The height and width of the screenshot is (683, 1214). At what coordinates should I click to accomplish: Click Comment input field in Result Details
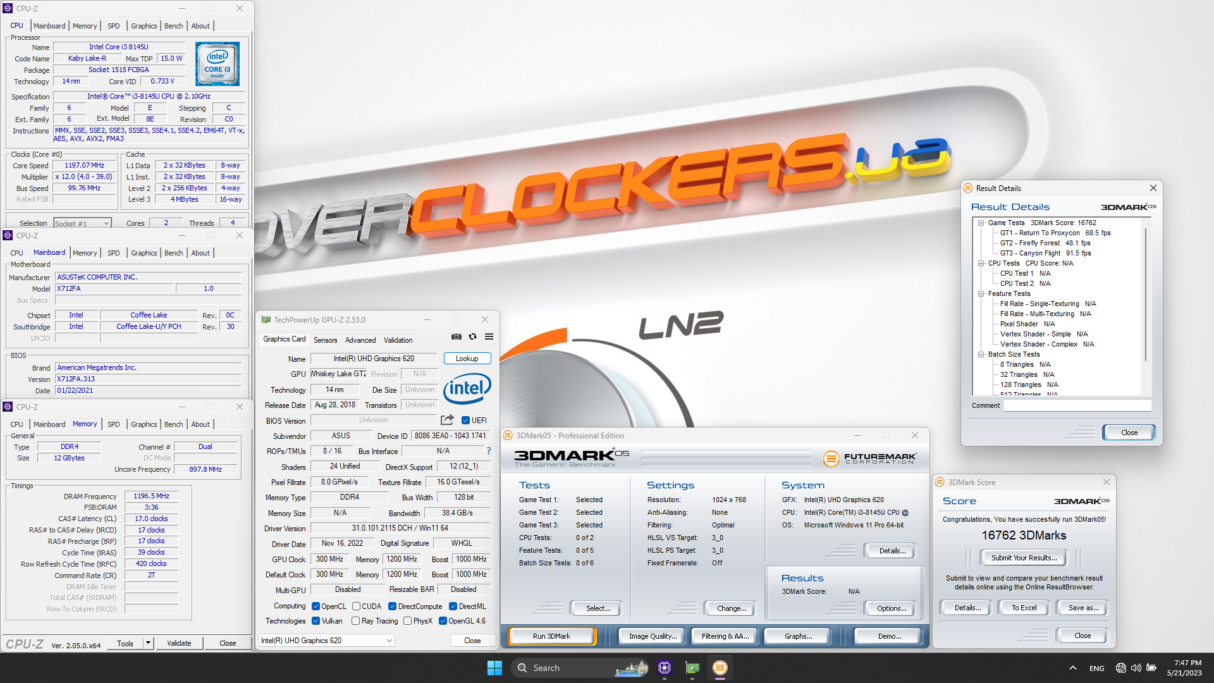1077,405
